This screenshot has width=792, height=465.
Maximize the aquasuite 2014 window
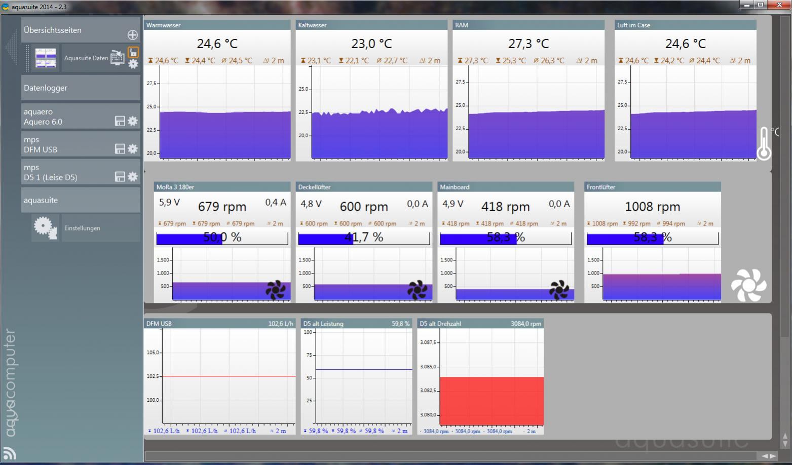(761, 5)
